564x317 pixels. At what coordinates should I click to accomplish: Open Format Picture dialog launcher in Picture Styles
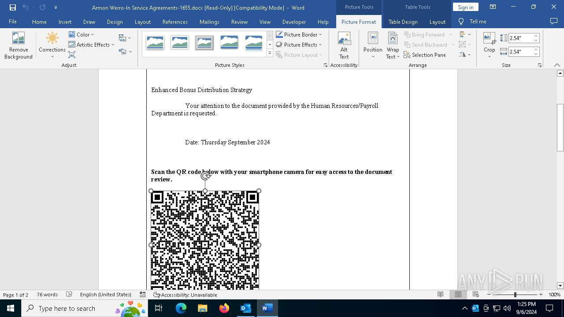pos(326,65)
